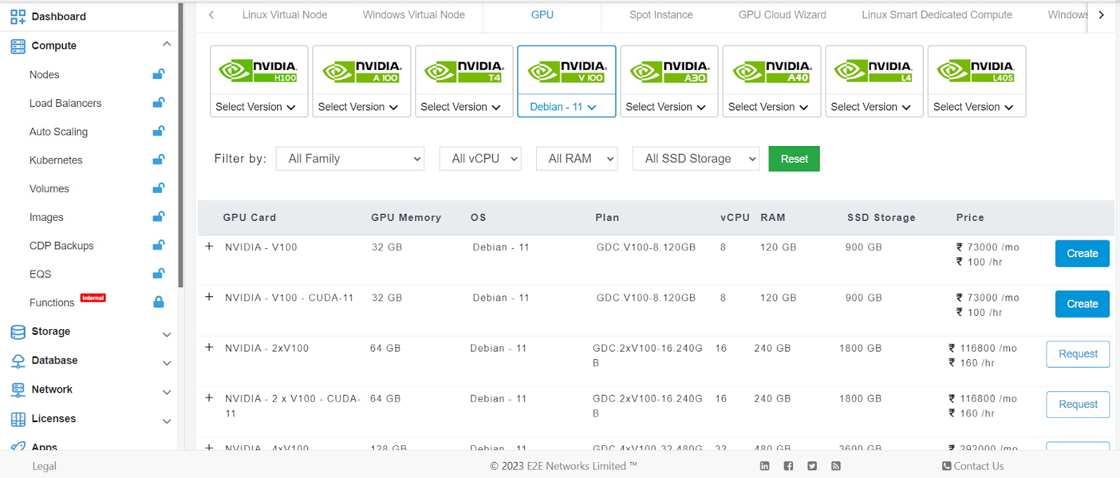
Task: Open the Legal link in footer
Action: pos(44,466)
